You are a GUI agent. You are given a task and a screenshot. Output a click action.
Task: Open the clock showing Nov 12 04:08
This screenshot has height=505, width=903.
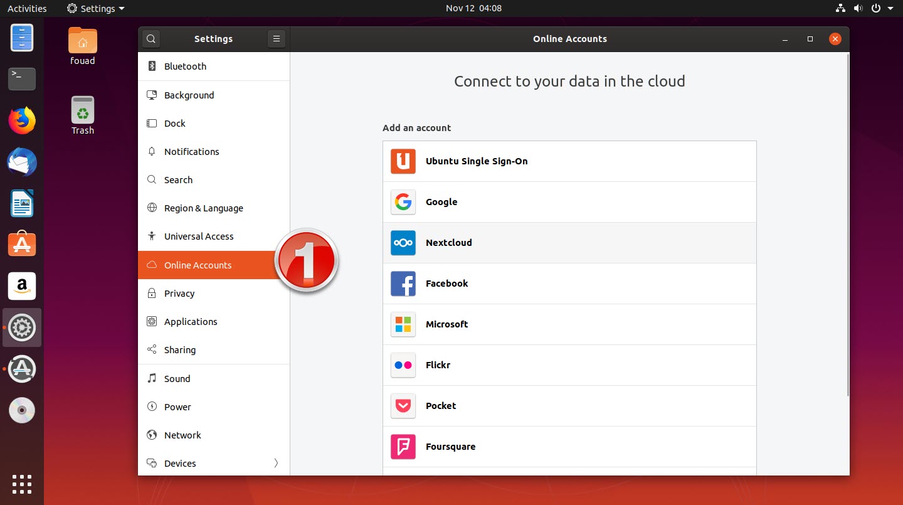click(x=473, y=8)
